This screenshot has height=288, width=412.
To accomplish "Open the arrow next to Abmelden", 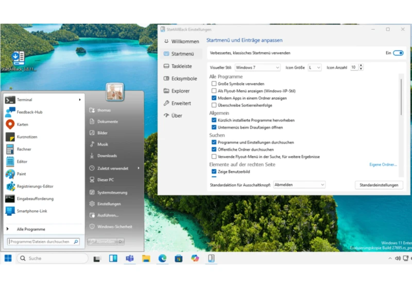I will pos(121,242).
